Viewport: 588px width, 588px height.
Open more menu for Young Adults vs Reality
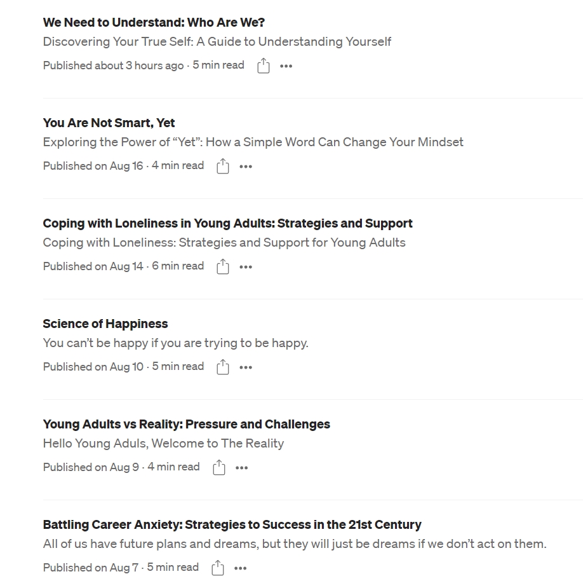242,468
